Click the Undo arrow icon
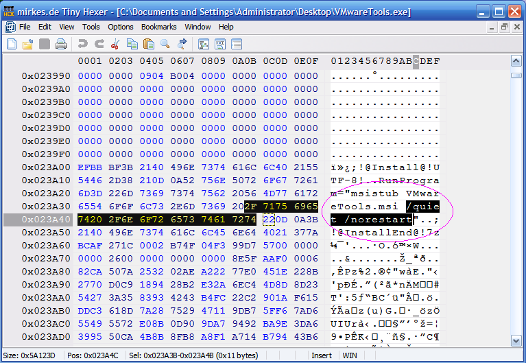This screenshot has height=363, width=526. click(83, 44)
